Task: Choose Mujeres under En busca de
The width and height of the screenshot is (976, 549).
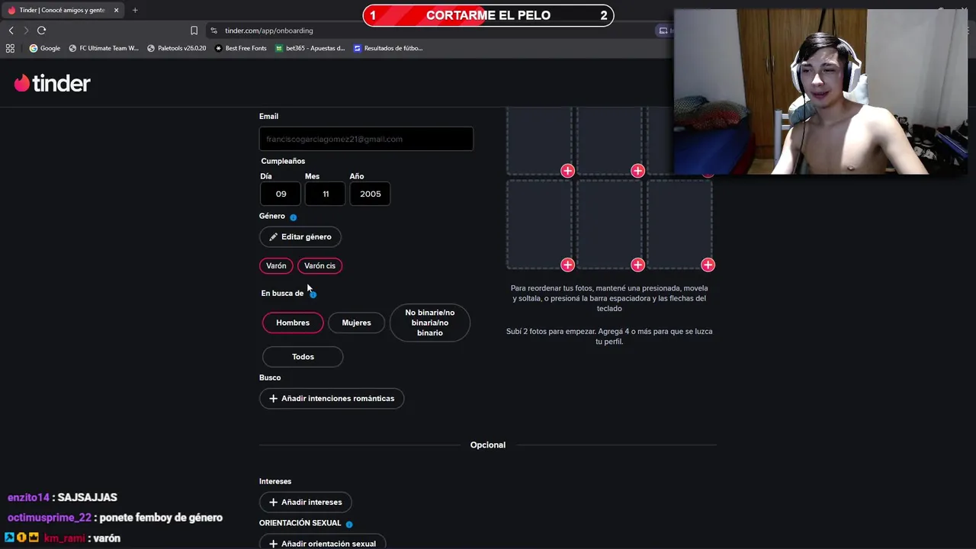Action: tap(356, 323)
